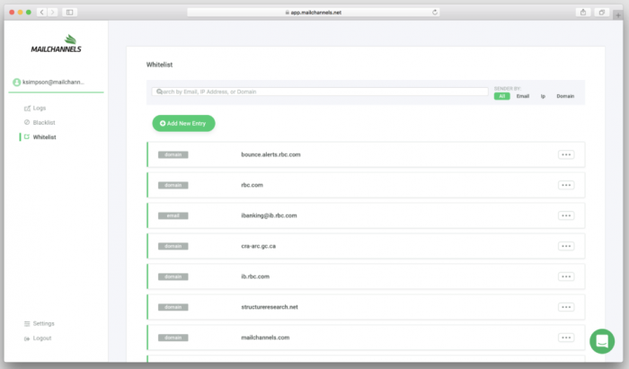Reload the page with refresh icon
Screen dimensions: 629x369
(x=434, y=13)
